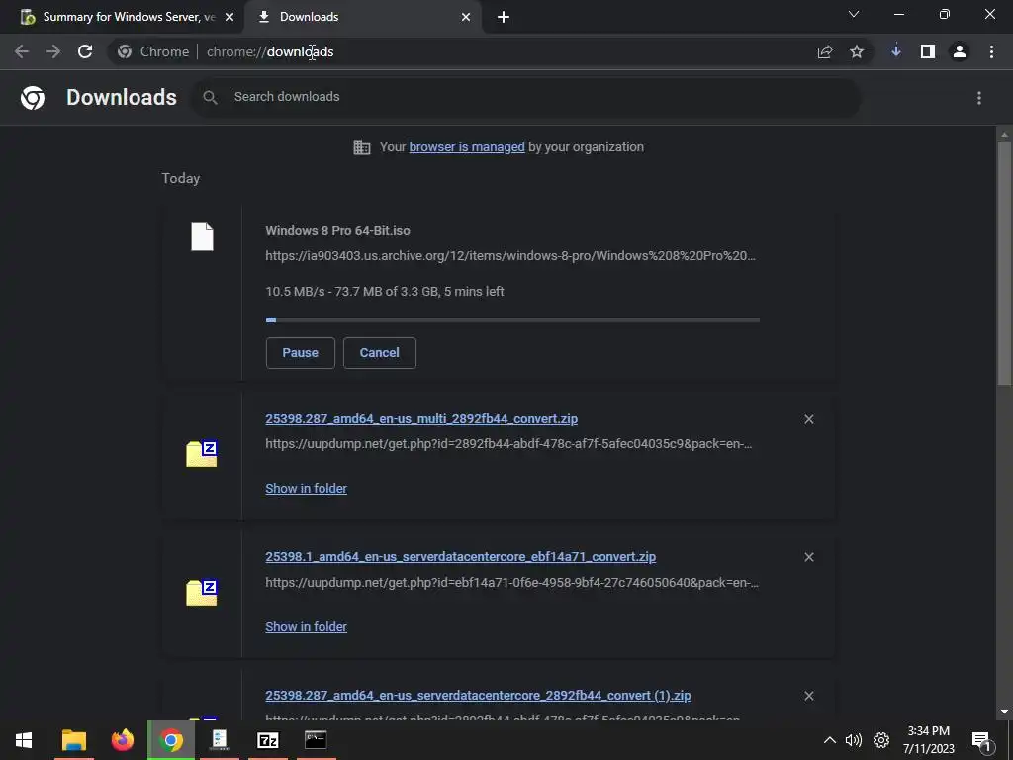1013x760 pixels.
Task: Click the Windows 8 Pro ISO file icon
Action: (202, 237)
